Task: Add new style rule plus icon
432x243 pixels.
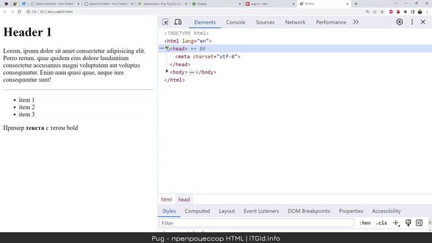Action: (396, 223)
